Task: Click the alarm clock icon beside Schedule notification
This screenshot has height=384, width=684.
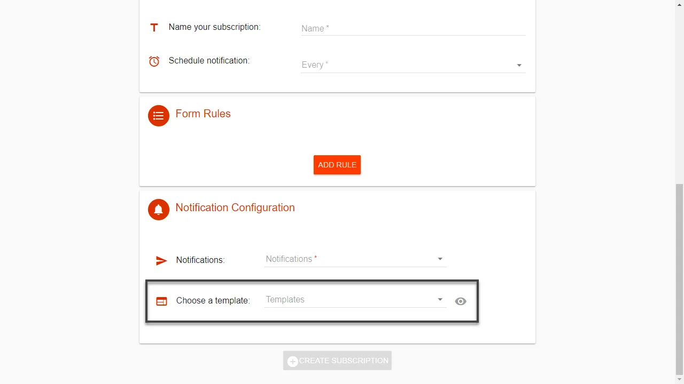Action: (154, 61)
